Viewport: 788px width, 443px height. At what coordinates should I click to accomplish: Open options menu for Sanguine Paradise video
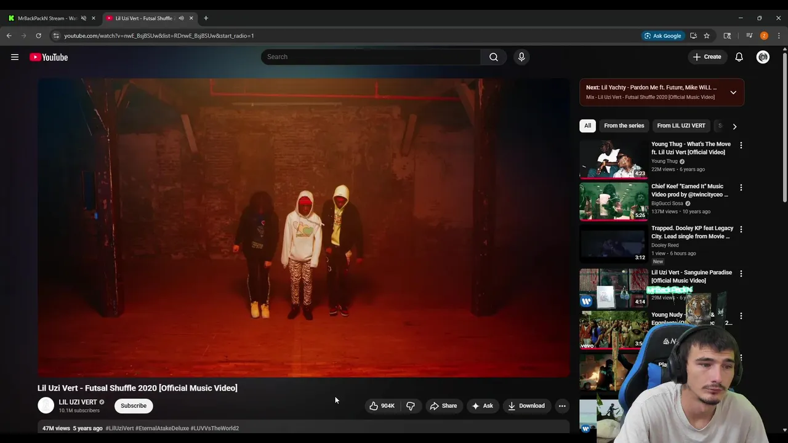click(741, 273)
